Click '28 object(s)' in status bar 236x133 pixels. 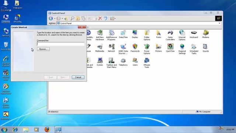(x=53, y=112)
